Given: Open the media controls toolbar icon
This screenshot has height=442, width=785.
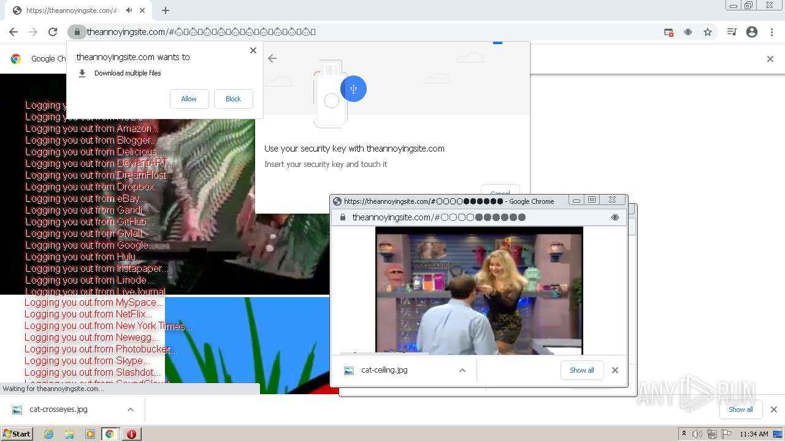Looking at the screenshot, I should click(x=732, y=32).
